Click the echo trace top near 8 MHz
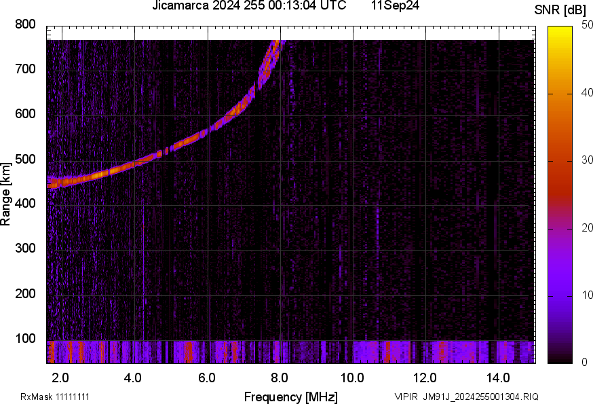The image size is (593, 404). point(275,46)
